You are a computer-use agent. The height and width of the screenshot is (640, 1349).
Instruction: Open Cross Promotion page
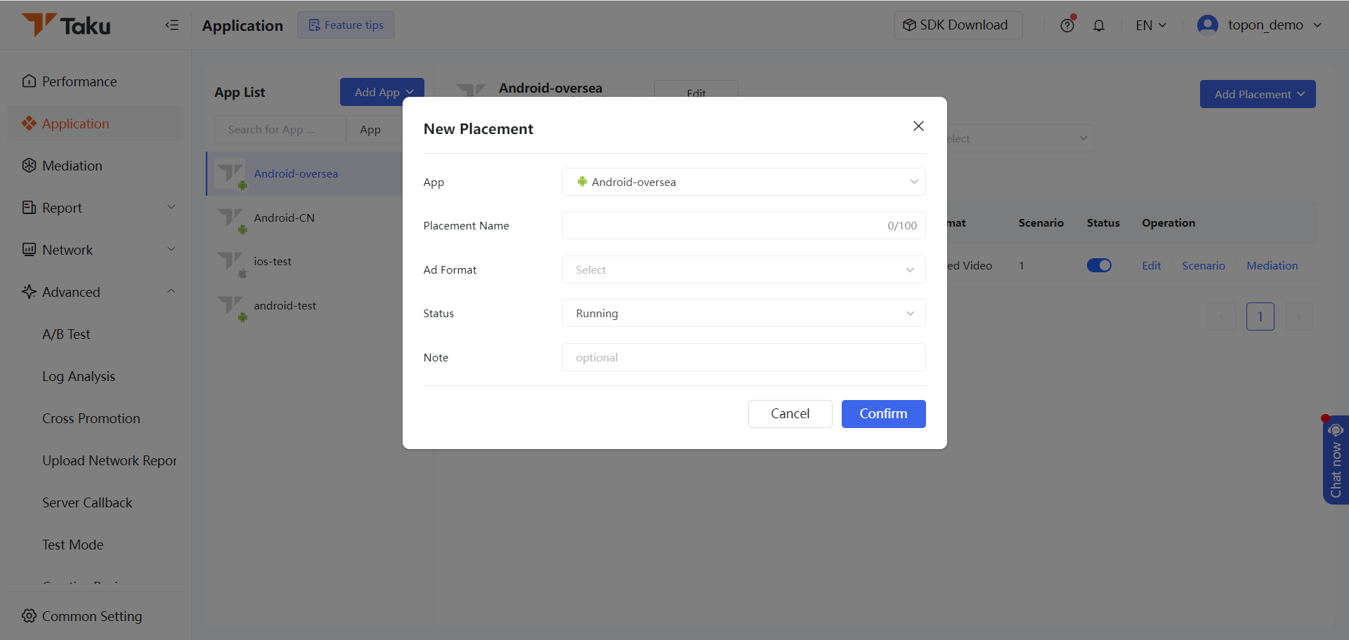pos(91,418)
